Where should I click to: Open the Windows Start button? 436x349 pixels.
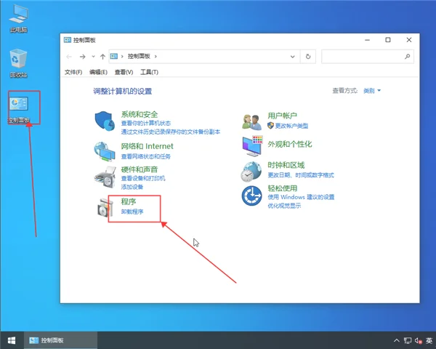point(12,340)
